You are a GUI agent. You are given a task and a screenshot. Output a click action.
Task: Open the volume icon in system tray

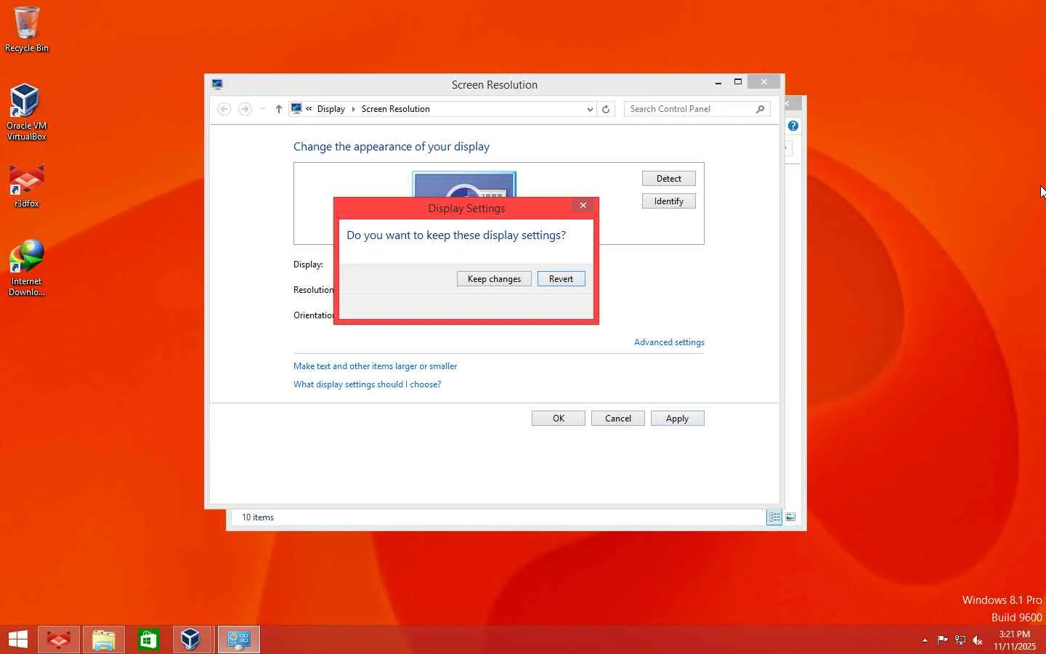(x=978, y=640)
